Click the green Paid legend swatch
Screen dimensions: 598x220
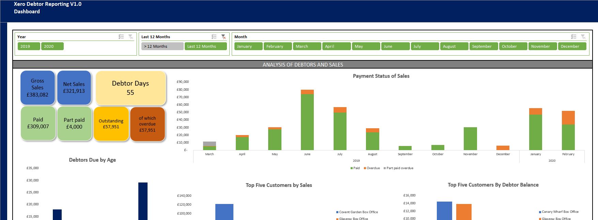pos(352,168)
